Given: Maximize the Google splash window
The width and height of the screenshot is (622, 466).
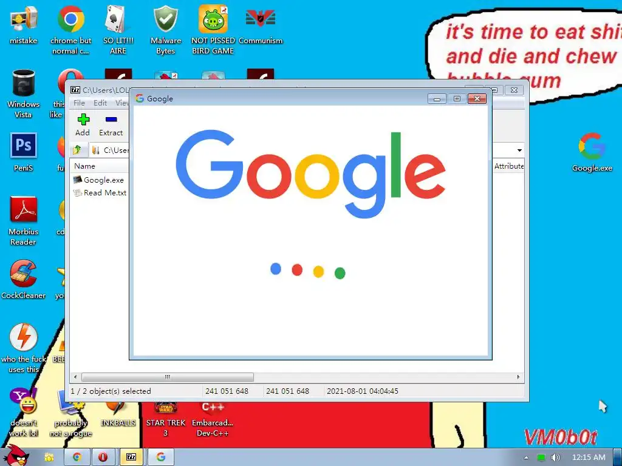Looking at the screenshot, I should pos(457,99).
